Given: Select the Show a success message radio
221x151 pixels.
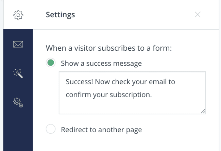Looking at the screenshot, I should pyautogui.click(x=51, y=63).
